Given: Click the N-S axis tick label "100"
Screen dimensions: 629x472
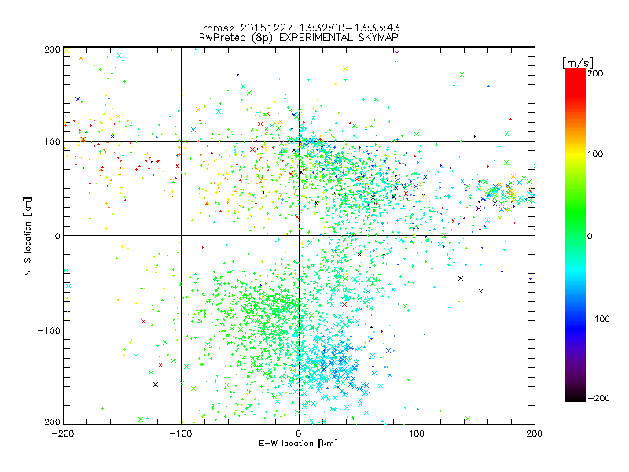Looking at the screenshot, I should (52, 142).
